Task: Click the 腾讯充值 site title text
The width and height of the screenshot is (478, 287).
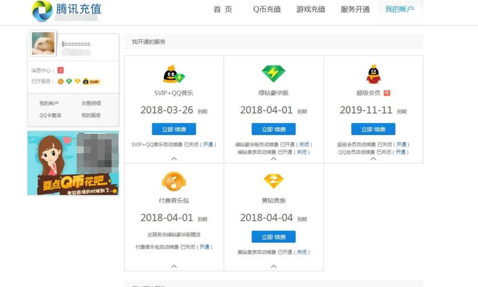Action: (x=79, y=9)
